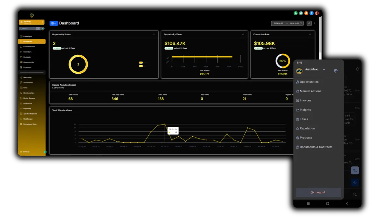This screenshot has width=391, height=220.
Task: Click the start date 2024-09-22 field
Action: 279,23
